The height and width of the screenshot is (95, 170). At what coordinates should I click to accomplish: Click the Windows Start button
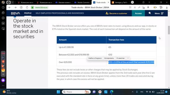click(58, 92)
